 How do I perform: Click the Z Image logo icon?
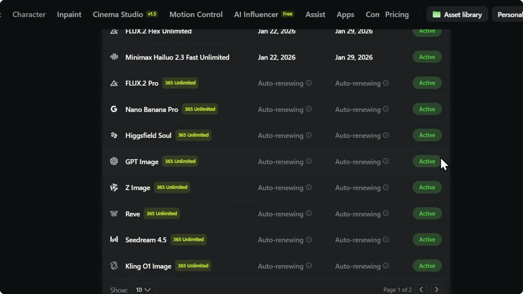pos(114,187)
